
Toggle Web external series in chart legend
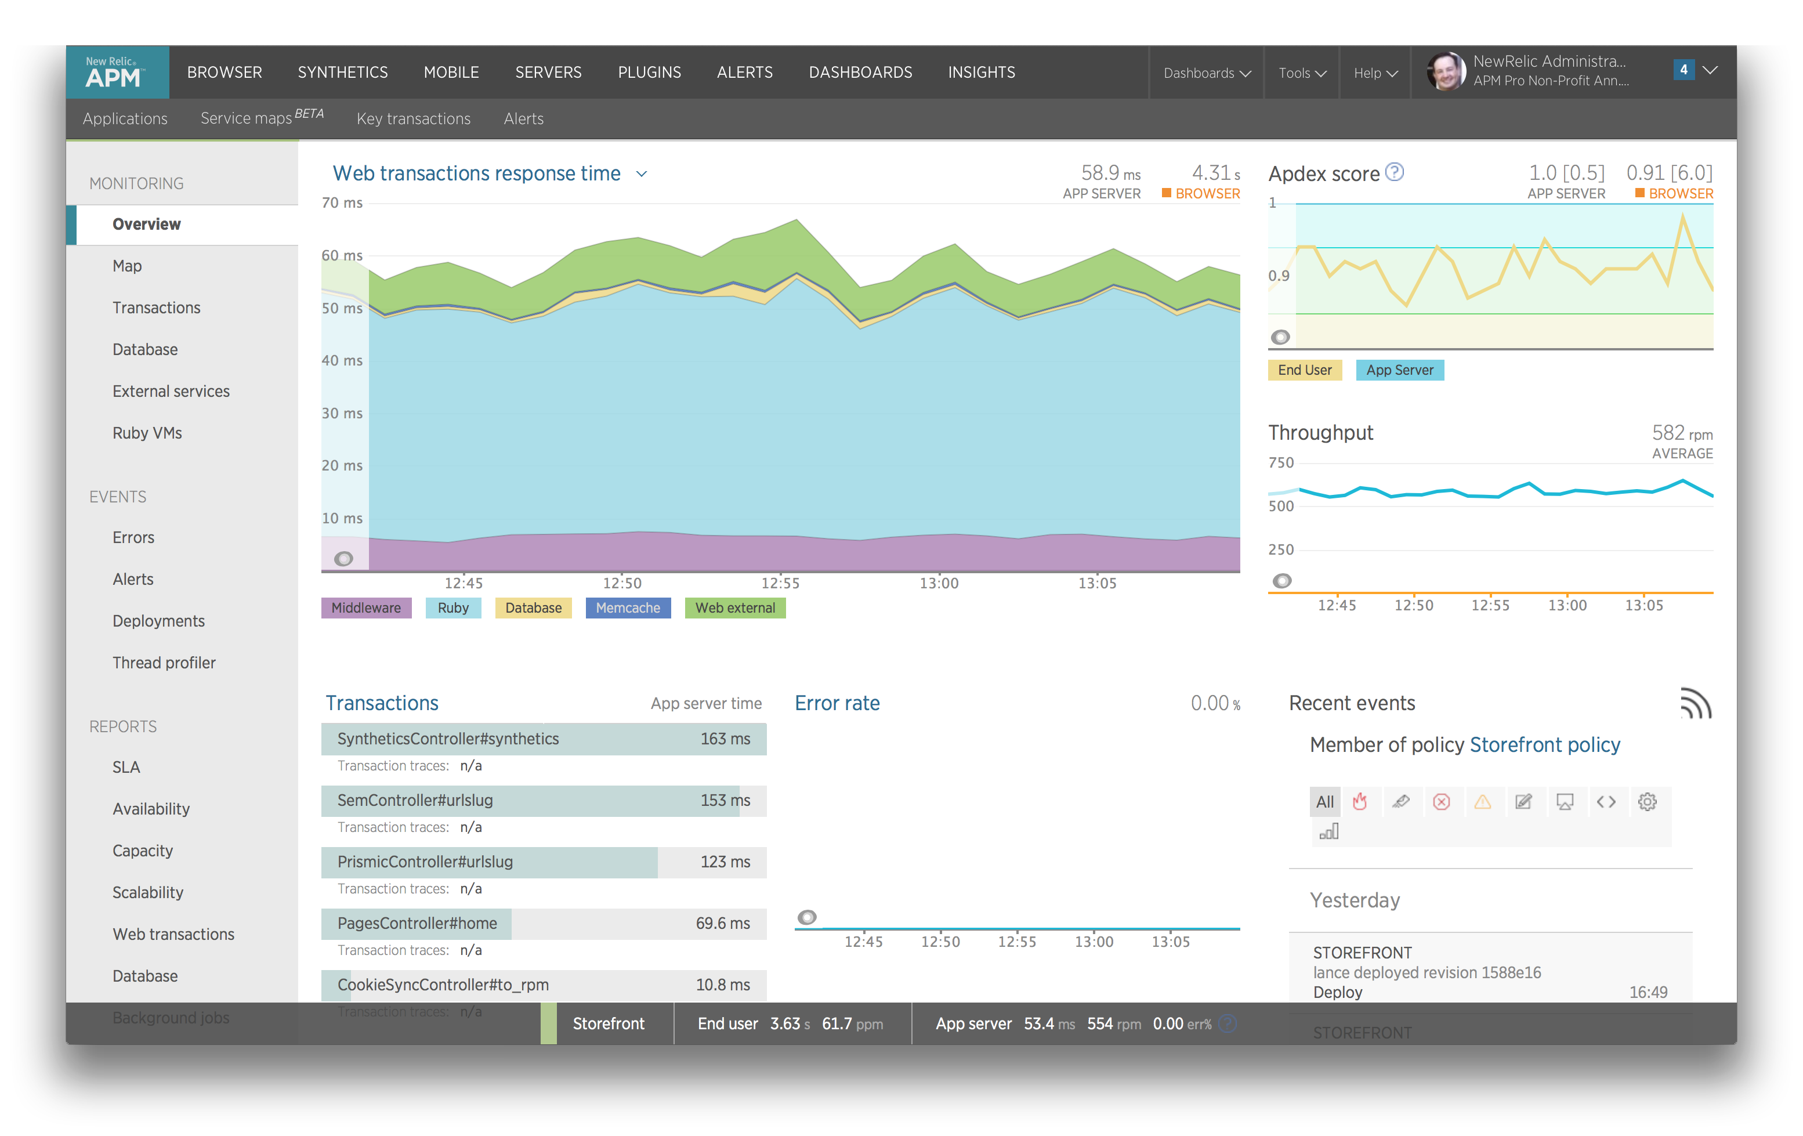(x=735, y=607)
